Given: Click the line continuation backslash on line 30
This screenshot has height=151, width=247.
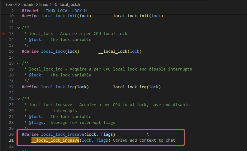Looking at the screenshot, I should pos(148,134).
